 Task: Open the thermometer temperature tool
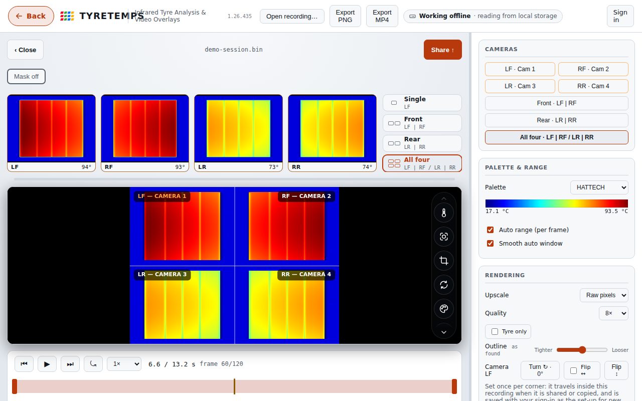(444, 213)
